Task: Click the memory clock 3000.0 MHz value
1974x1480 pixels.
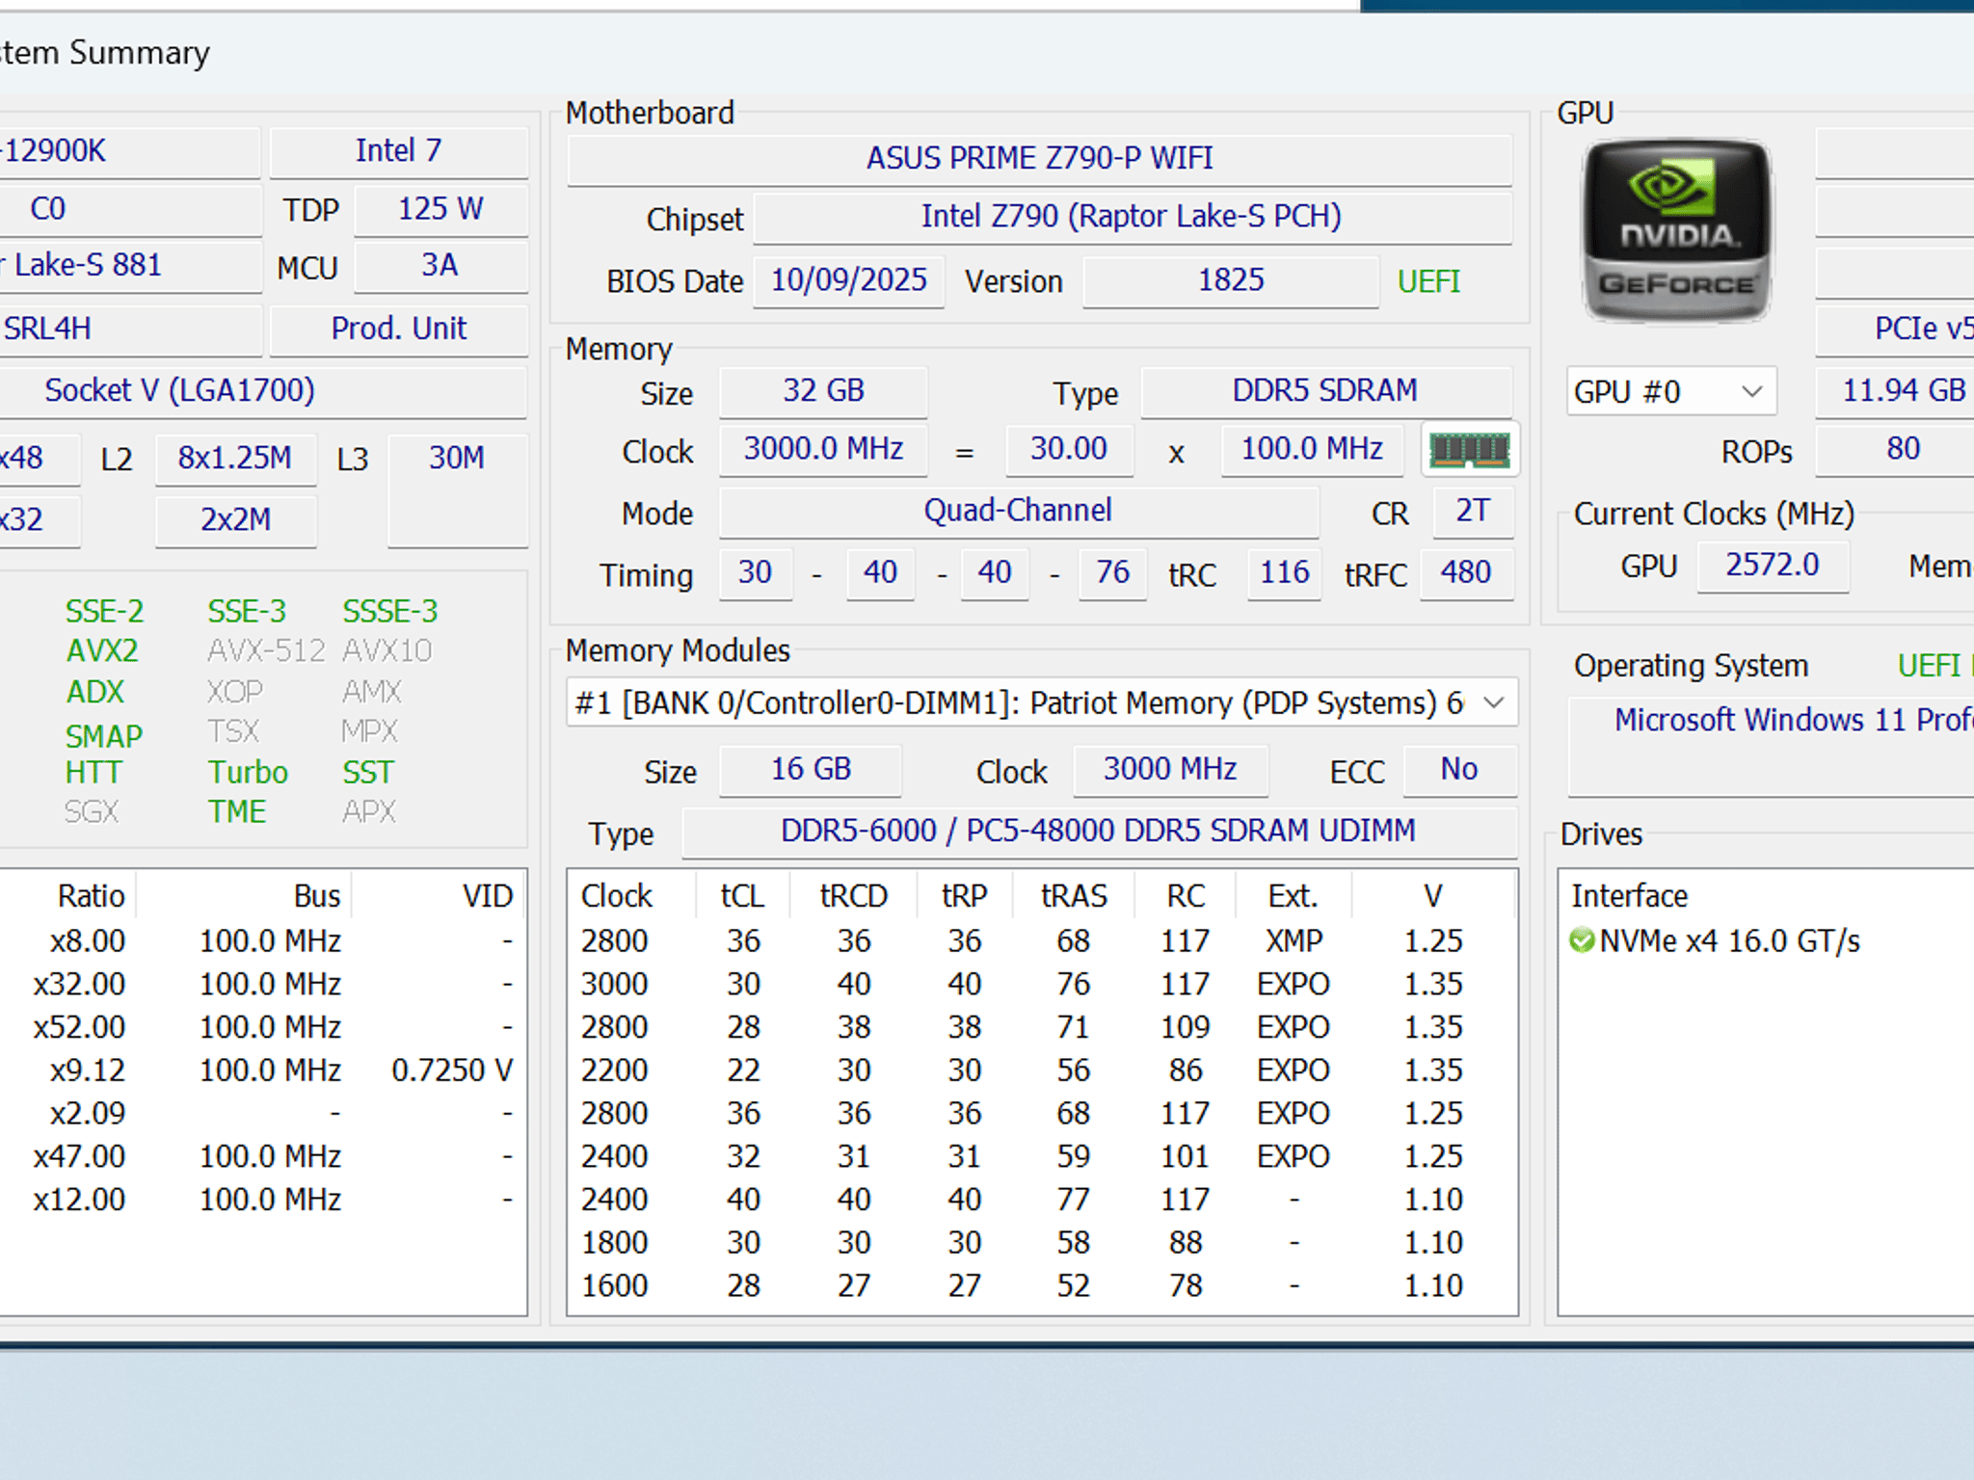Action: coord(823,449)
